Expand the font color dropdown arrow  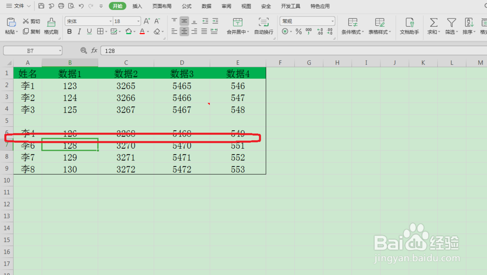[148, 32]
